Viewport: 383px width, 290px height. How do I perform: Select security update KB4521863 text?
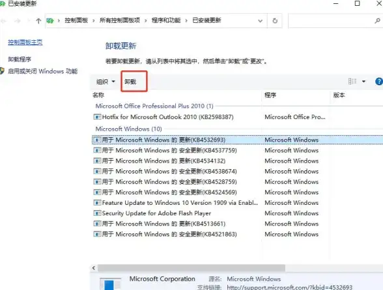(x=169, y=234)
